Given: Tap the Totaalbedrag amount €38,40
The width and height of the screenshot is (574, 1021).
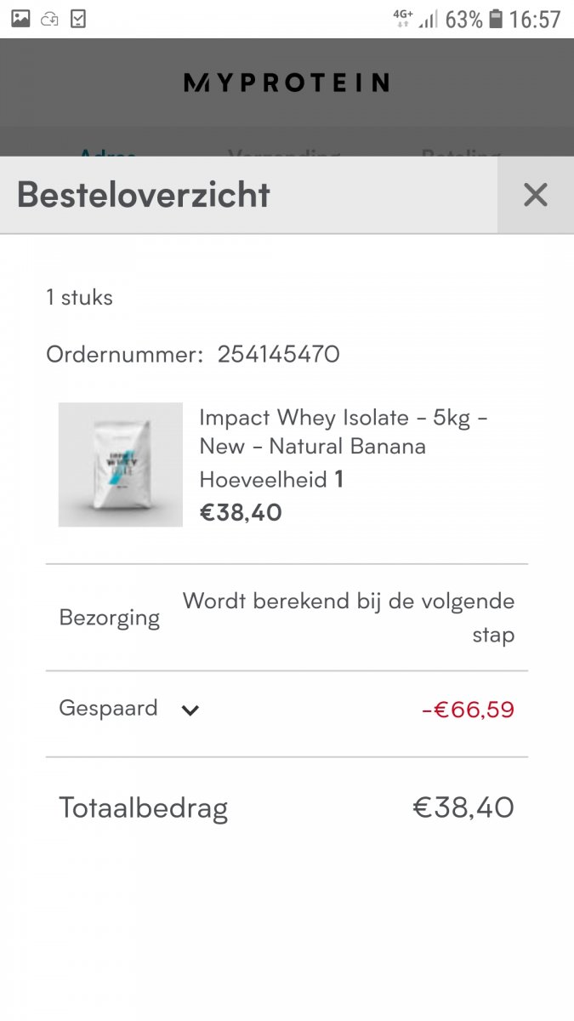Looking at the screenshot, I should [x=463, y=807].
